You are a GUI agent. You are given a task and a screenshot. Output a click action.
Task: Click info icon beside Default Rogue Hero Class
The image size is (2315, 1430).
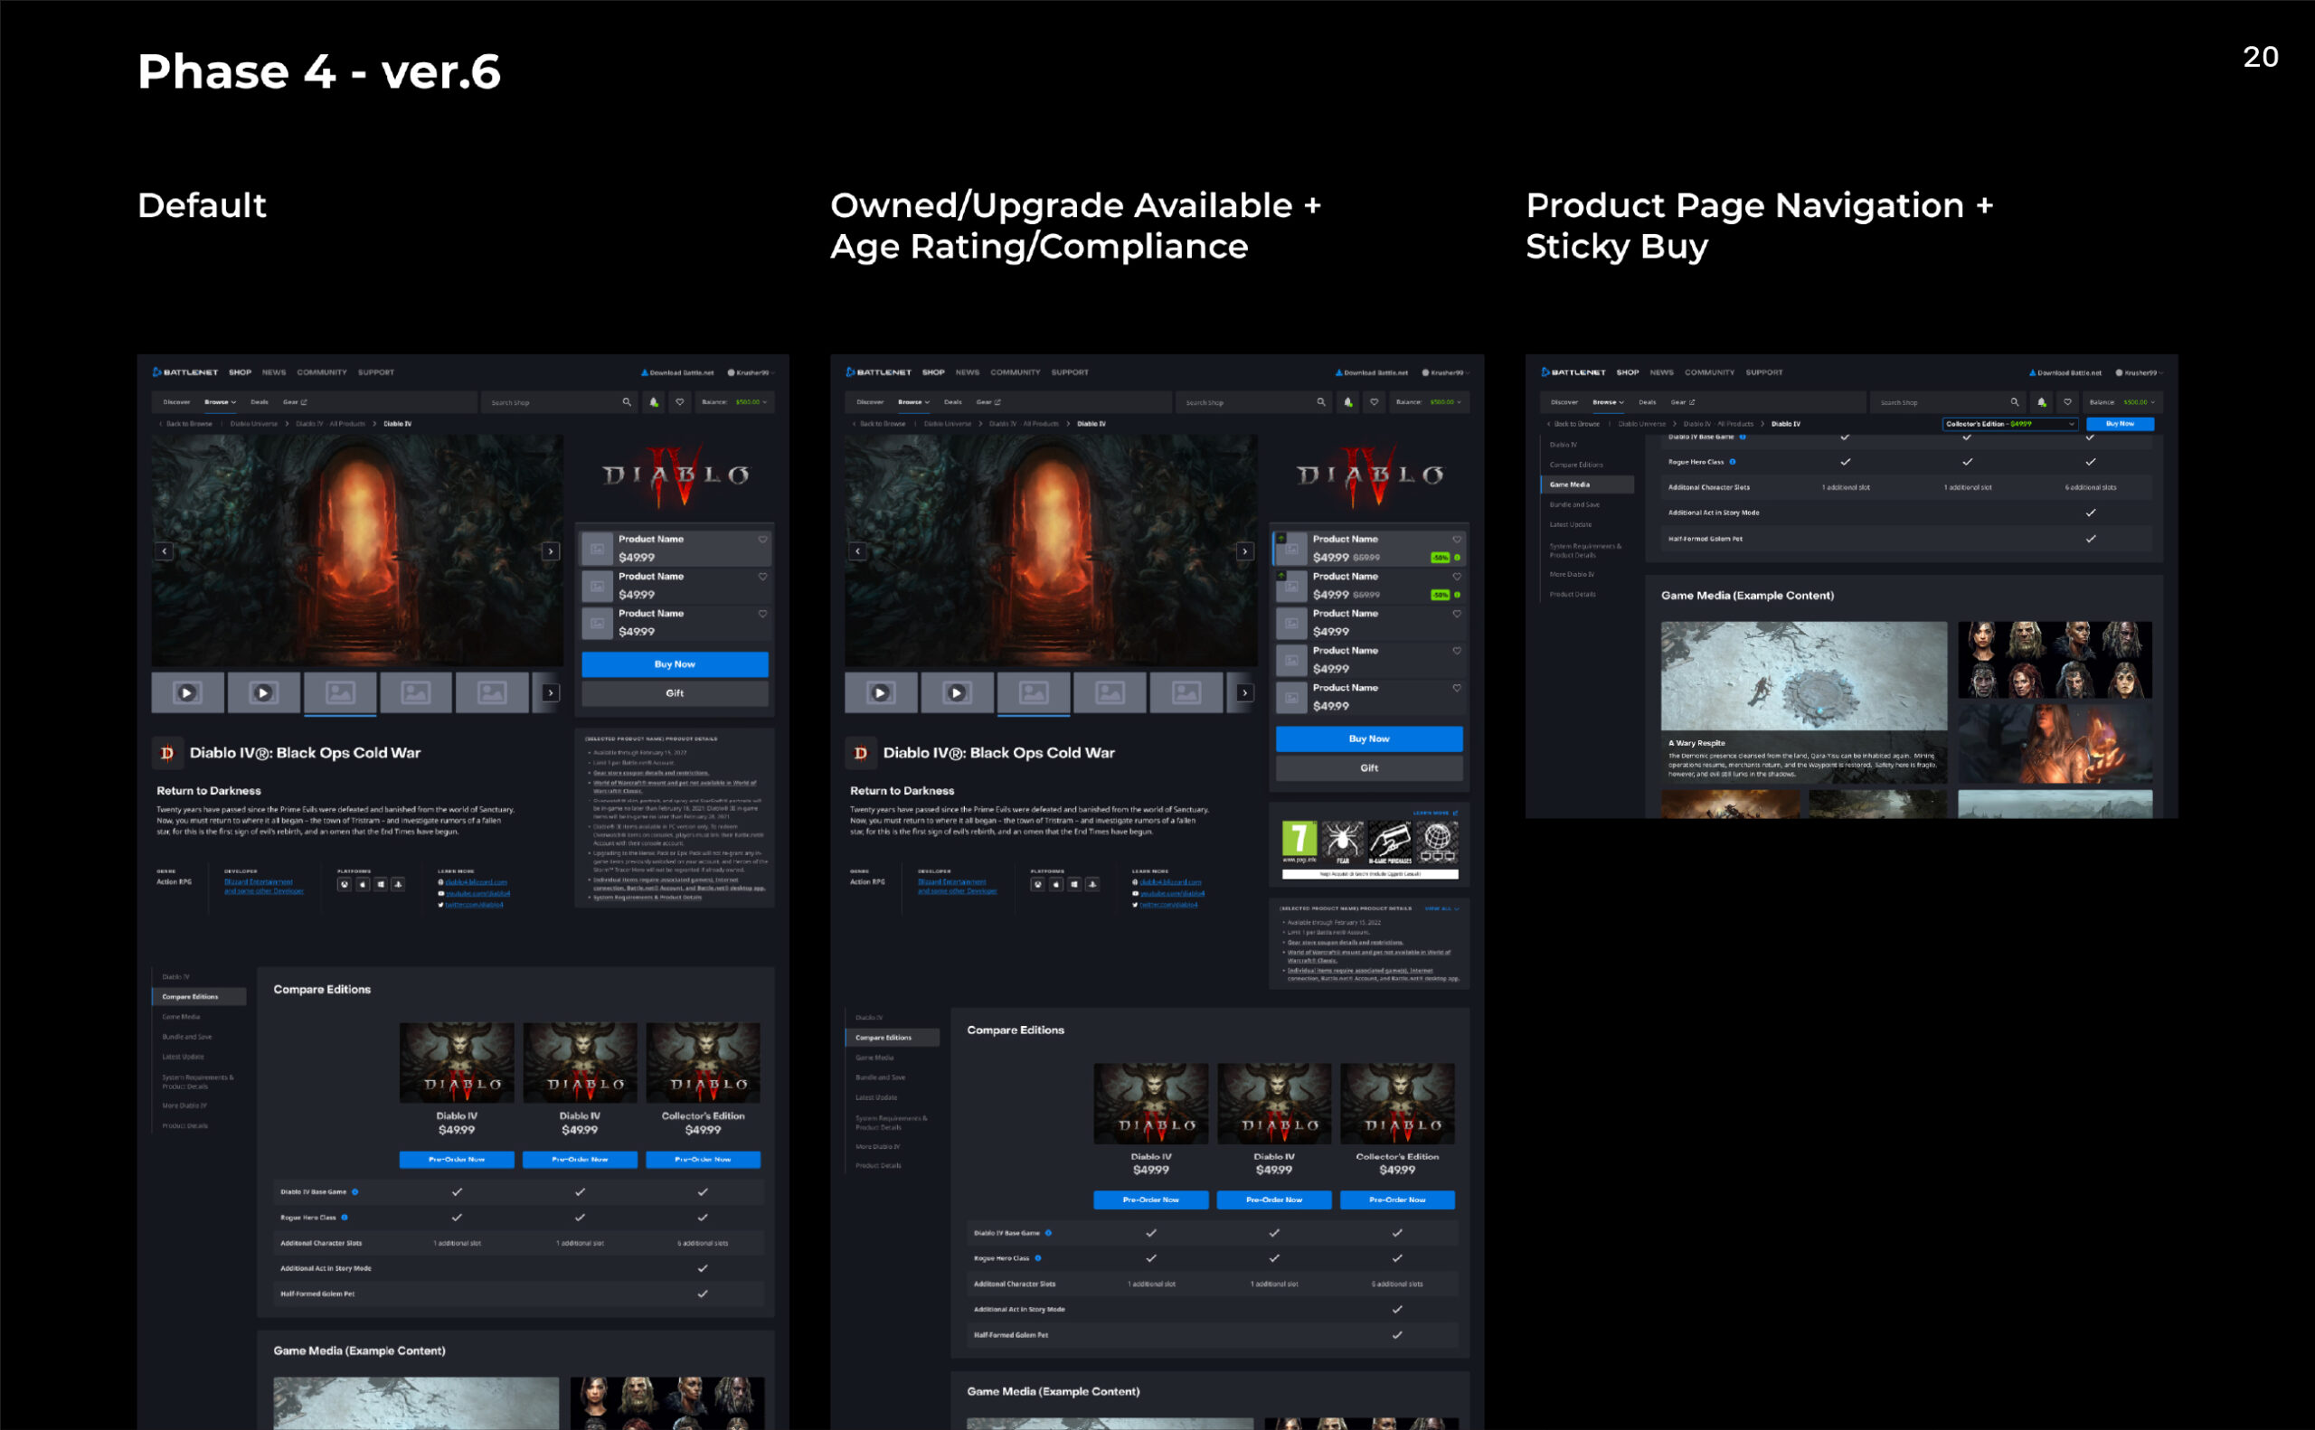[x=345, y=1218]
